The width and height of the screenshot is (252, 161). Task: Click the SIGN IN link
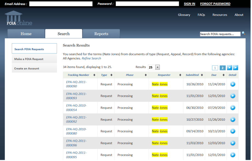189,4
